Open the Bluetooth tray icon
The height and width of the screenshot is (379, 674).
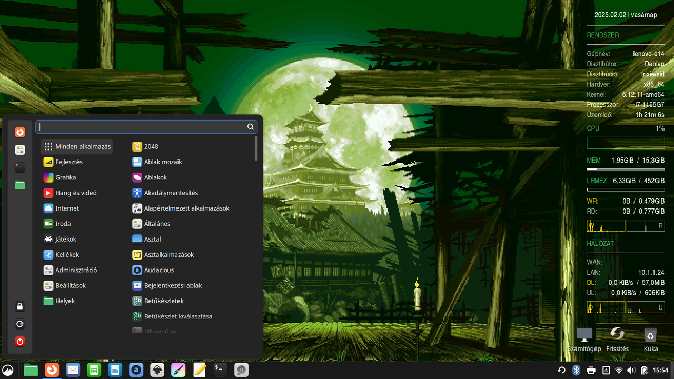pos(576,370)
